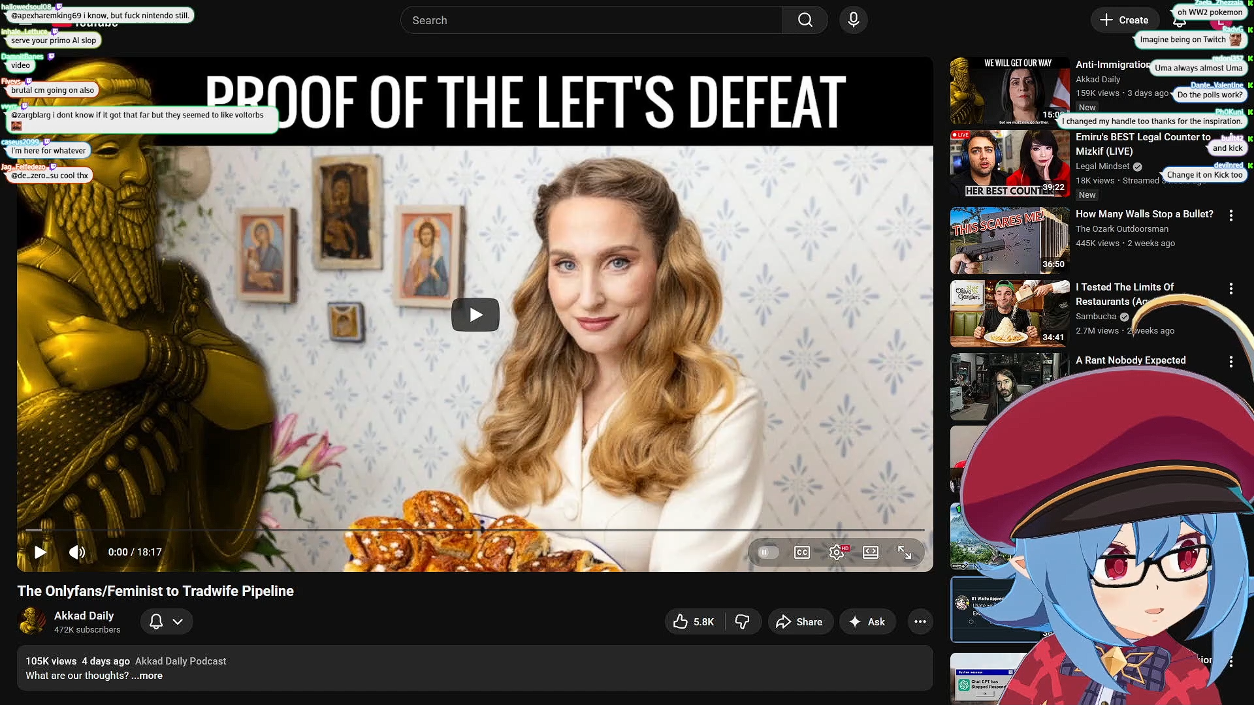Open options menu for How Many Walls video
The image size is (1254, 705).
click(1230, 215)
